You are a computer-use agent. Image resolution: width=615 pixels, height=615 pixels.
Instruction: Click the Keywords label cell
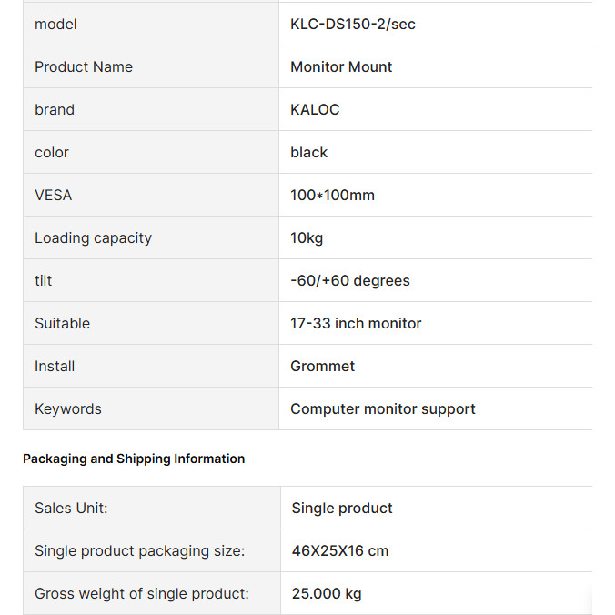tap(151, 408)
